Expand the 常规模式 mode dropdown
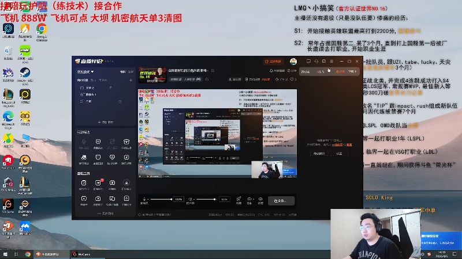462x259 pixels. (85, 71)
